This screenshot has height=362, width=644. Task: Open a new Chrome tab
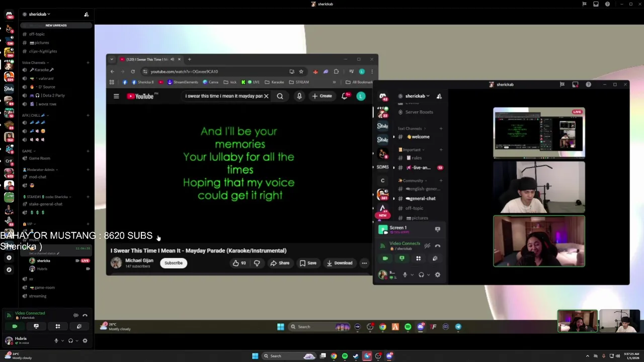point(189,59)
